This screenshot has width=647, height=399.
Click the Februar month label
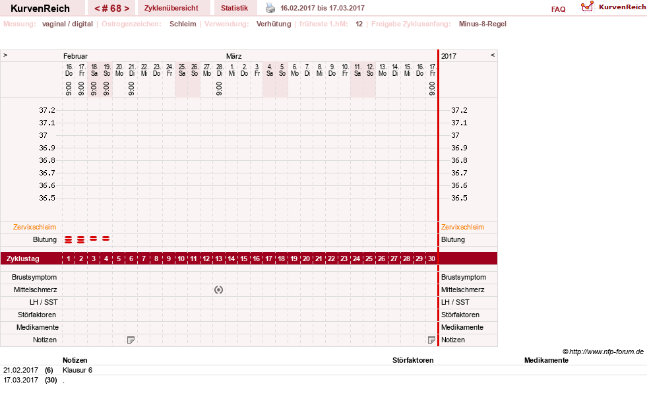click(x=75, y=56)
